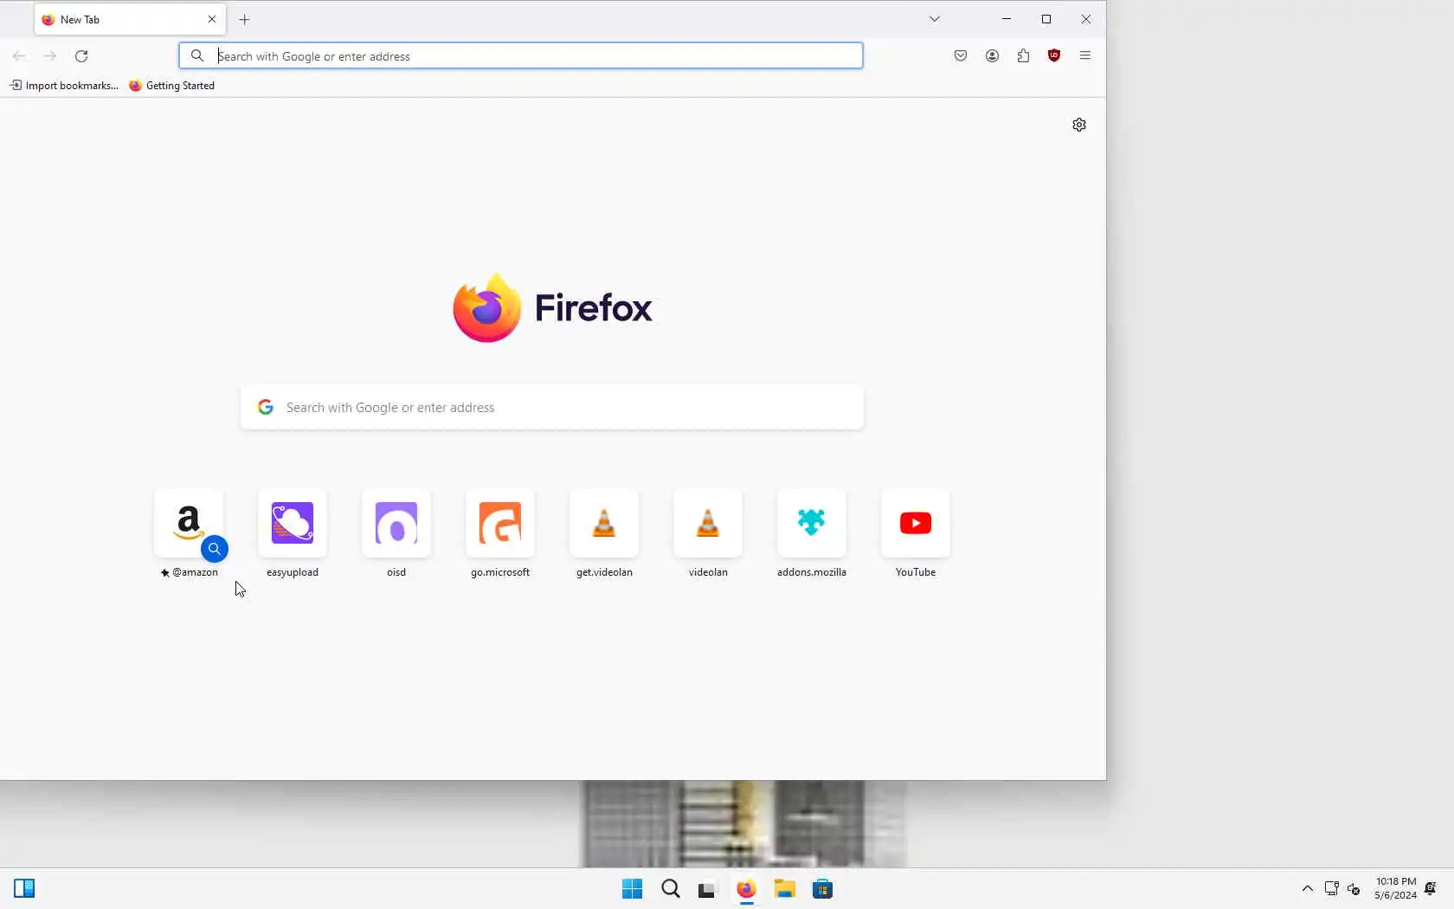The width and height of the screenshot is (1454, 909).
Task: Open uBlock Origin shield icon
Action: pos(1054,56)
